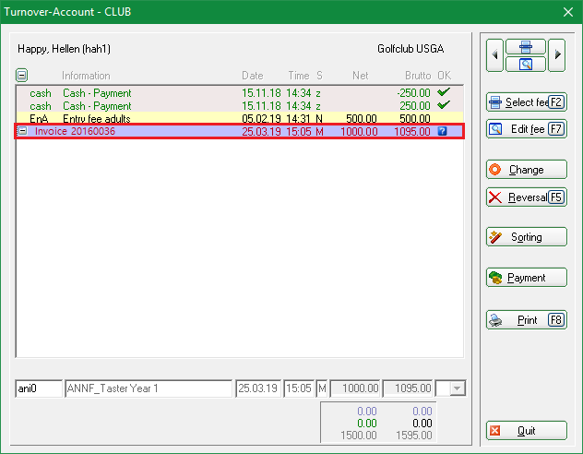
Task: Select the Entry fee adults row
Action: (x=240, y=119)
